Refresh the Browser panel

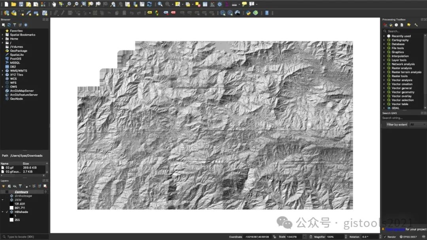click(x=9, y=25)
